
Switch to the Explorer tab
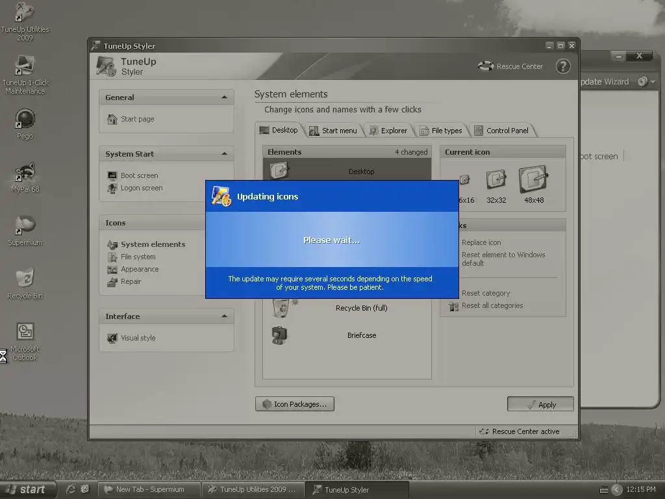[388, 131]
